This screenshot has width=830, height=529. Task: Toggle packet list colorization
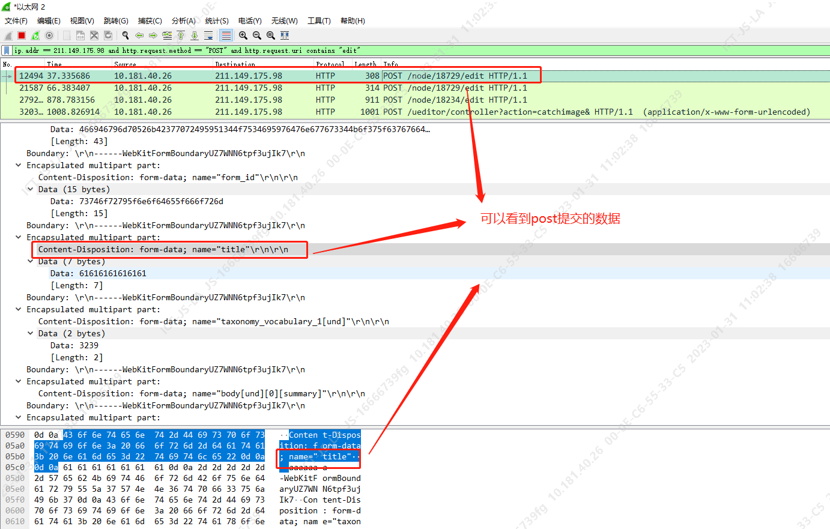tap(226, 35)
